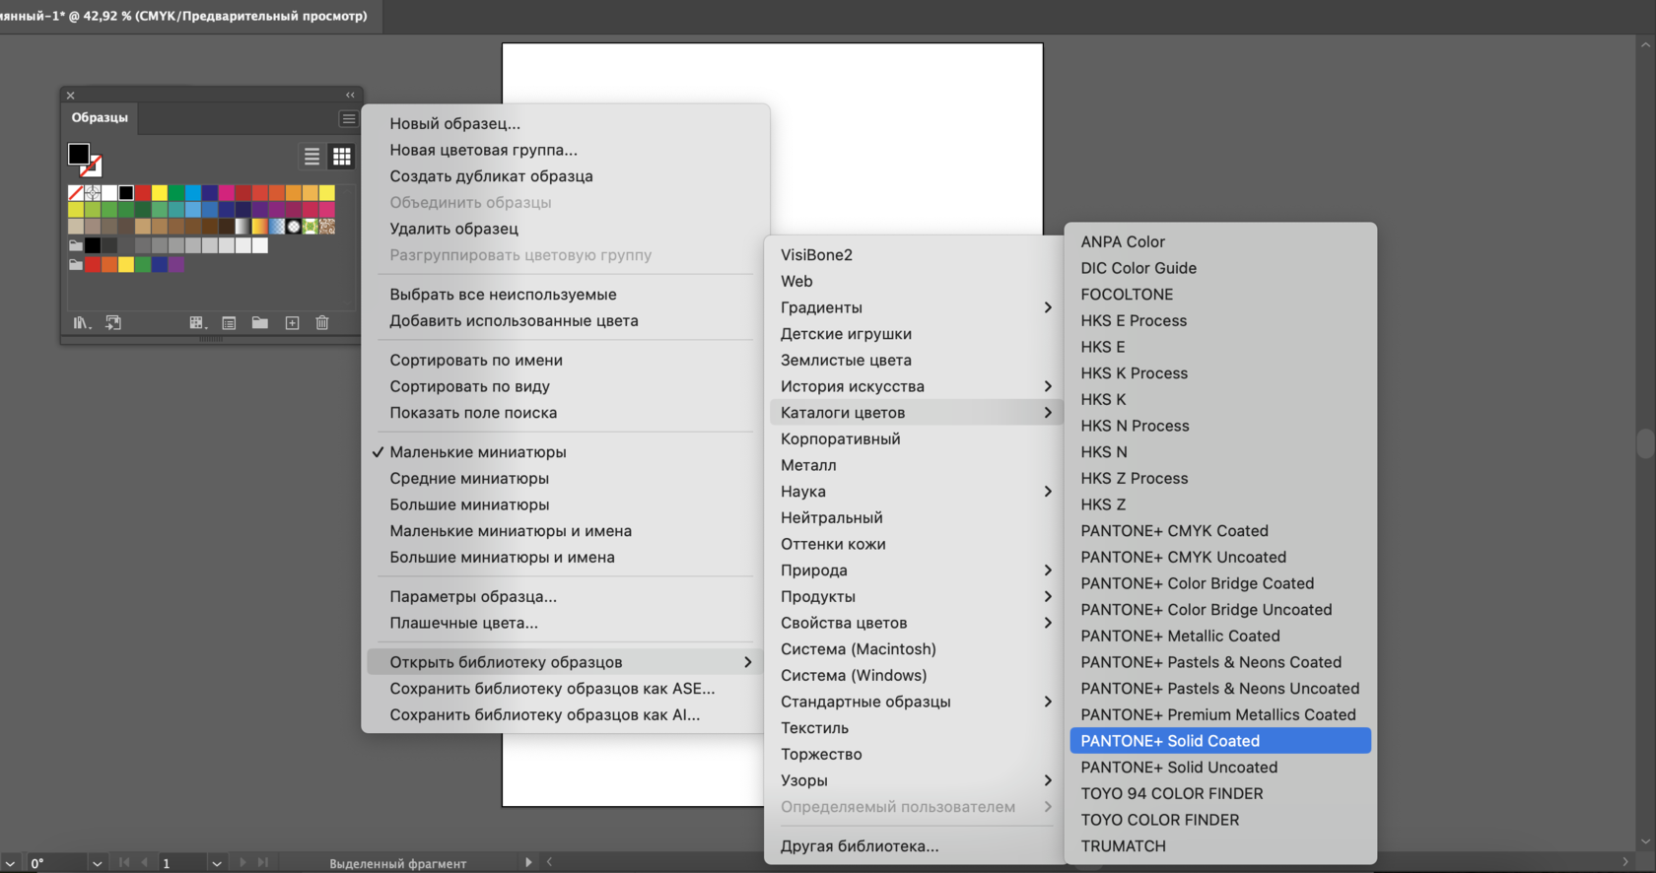The height and width of the screenshot is (873, 1656).
Task: Pick the Registration crosshair swatch
Action: 93,192
